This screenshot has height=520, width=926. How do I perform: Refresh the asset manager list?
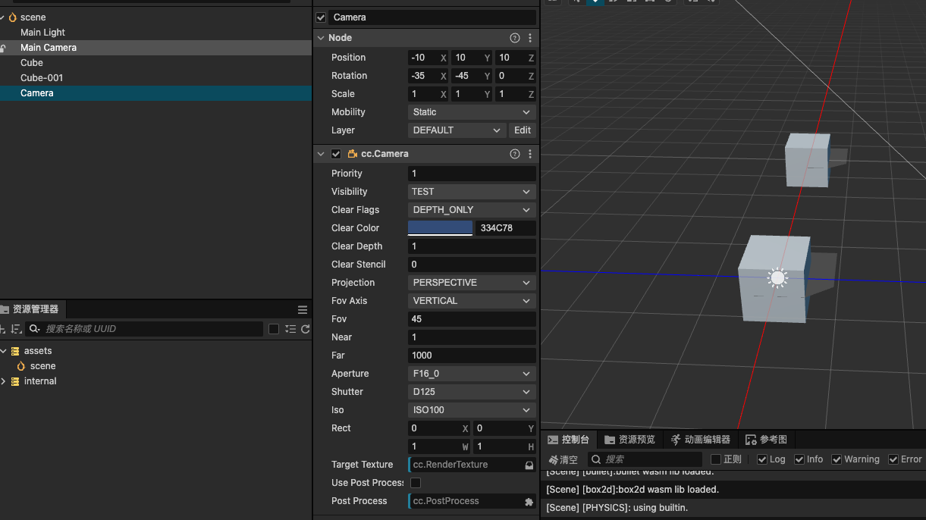tap(305, 329)
